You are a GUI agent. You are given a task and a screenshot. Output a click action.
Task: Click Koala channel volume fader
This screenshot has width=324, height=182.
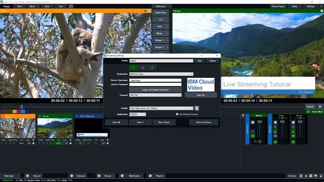tap(282, 122)
